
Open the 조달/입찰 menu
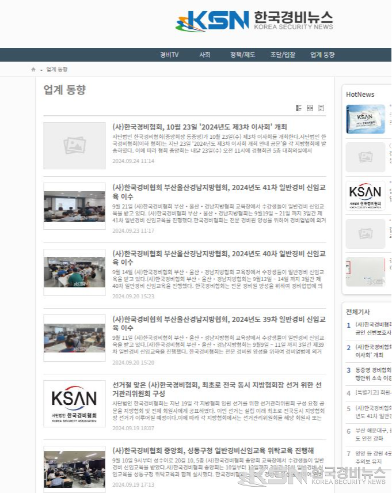[283, 55]
